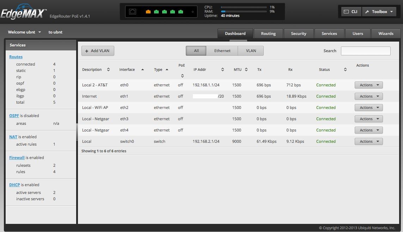This screenshot has height=232, width=403.
Task: Open Actions menu for eth0
Action: coord(368,85)
